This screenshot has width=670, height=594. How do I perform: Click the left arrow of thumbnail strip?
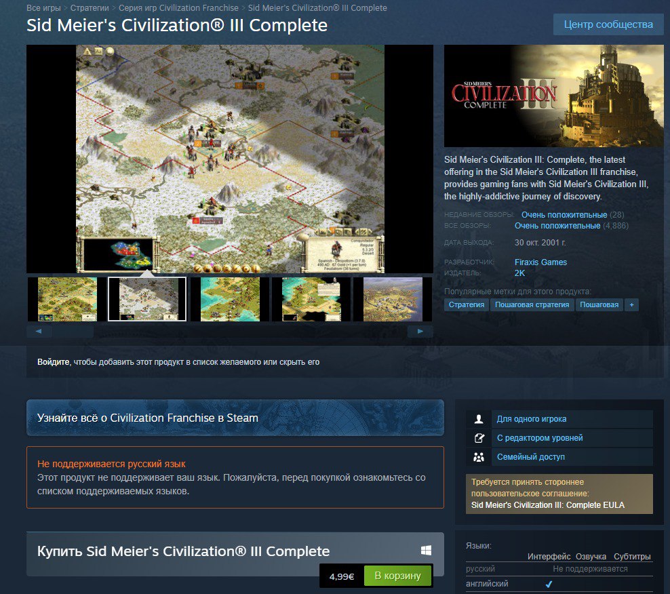[x=39, y=331]
